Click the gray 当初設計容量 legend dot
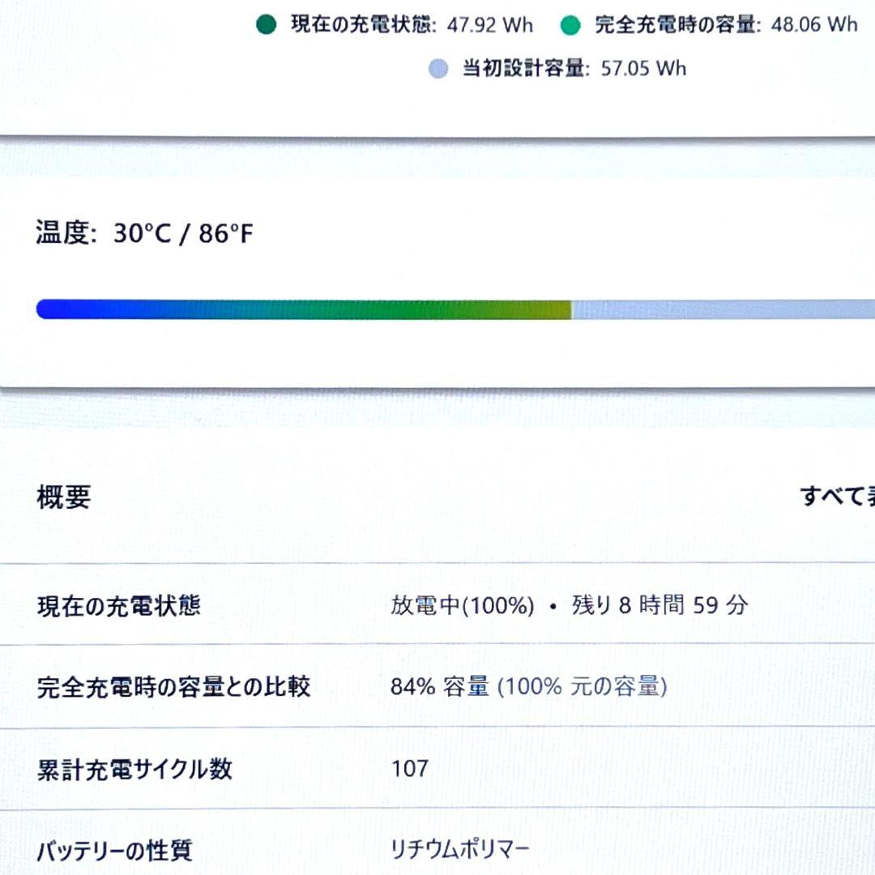The width and height of the screenshot is (875, 875). click(x=438, y=69)
